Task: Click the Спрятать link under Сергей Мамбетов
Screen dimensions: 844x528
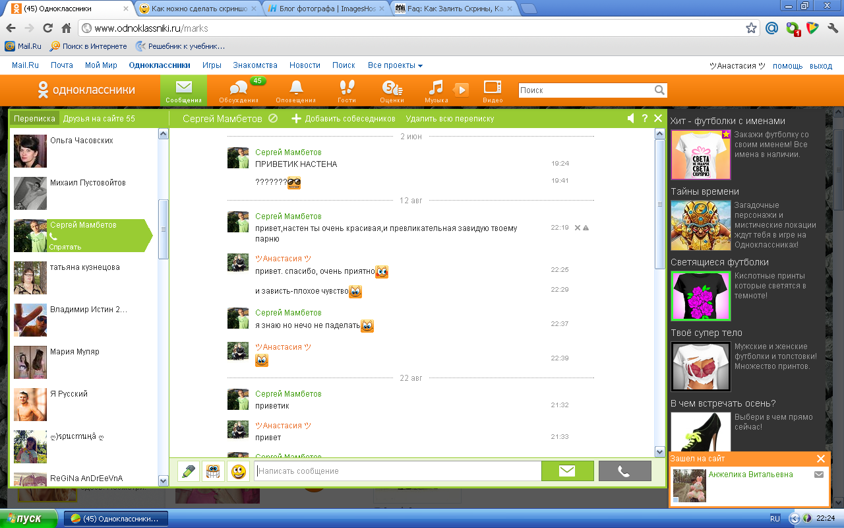Action: point(65,247)
